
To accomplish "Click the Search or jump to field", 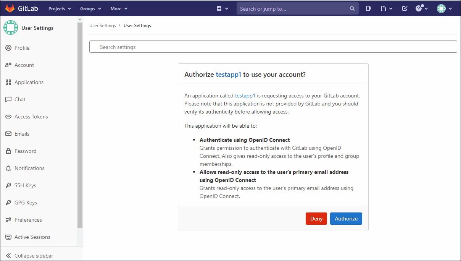I will pyautogui.click(x=297, y=8).
